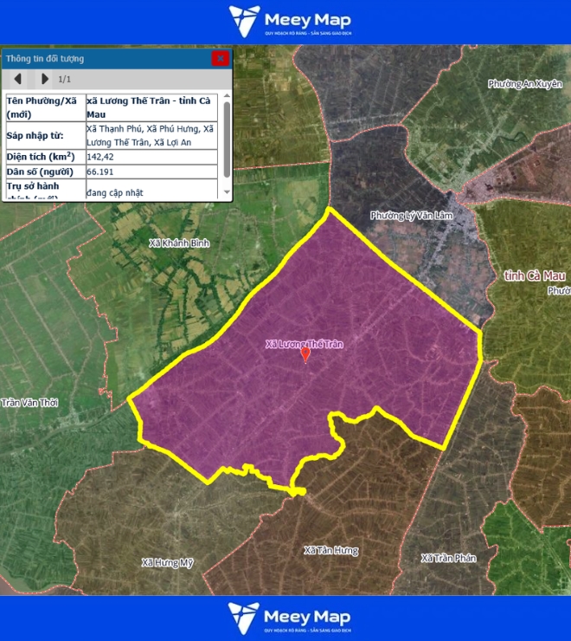The width and height of the screenshot is (571, 641).
Task: Click the Diện tích value 142,42 cell
Action: click(151, 157)
